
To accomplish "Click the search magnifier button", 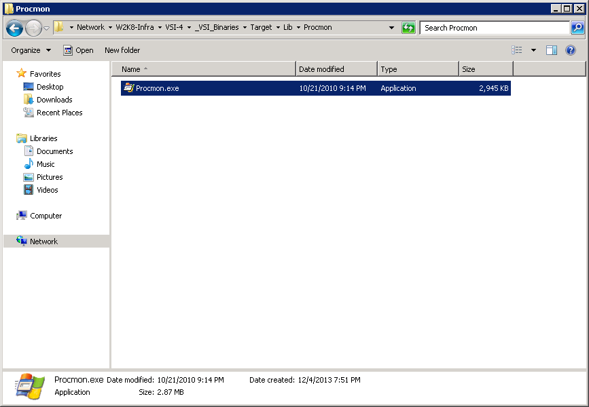I will (577, 27).
